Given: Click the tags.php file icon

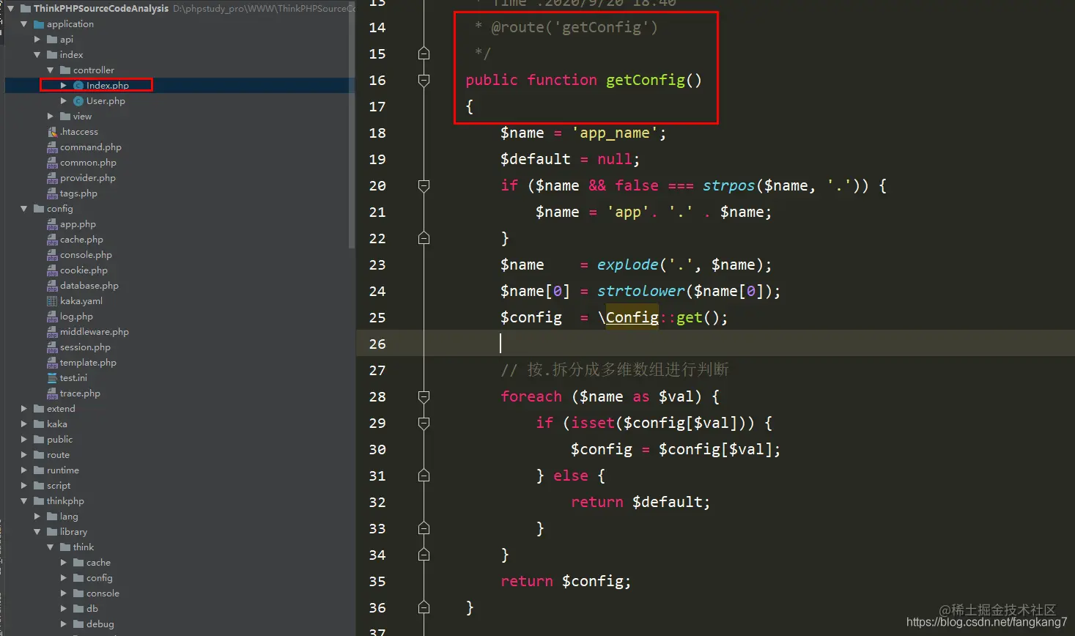Looking at the screenshot, I should [x=52, y=193].
